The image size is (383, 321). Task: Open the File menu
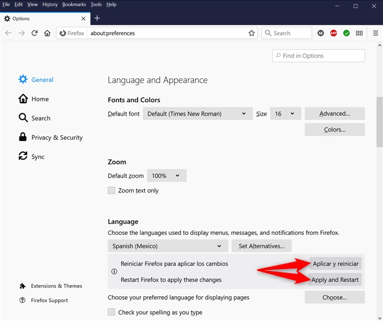point(6,4)
